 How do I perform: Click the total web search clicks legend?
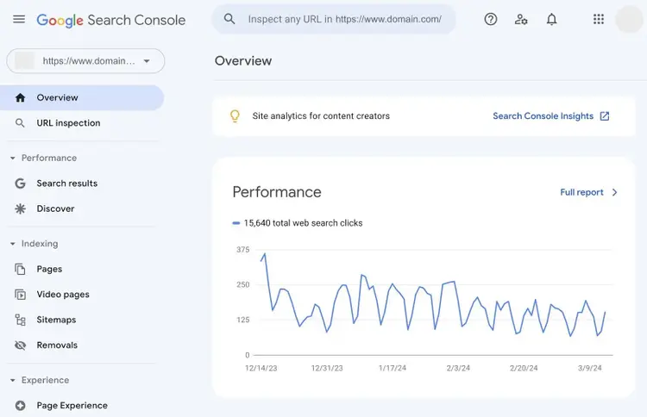pos(298,223)
